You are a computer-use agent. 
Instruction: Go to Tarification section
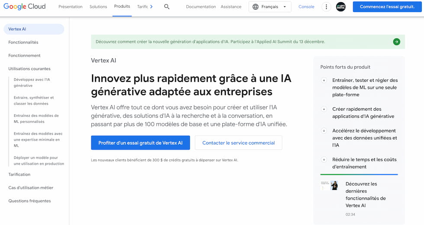[19, 174]
